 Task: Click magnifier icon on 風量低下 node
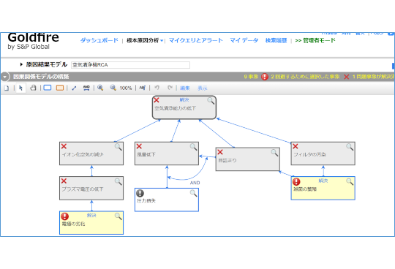tap(193, 147)
